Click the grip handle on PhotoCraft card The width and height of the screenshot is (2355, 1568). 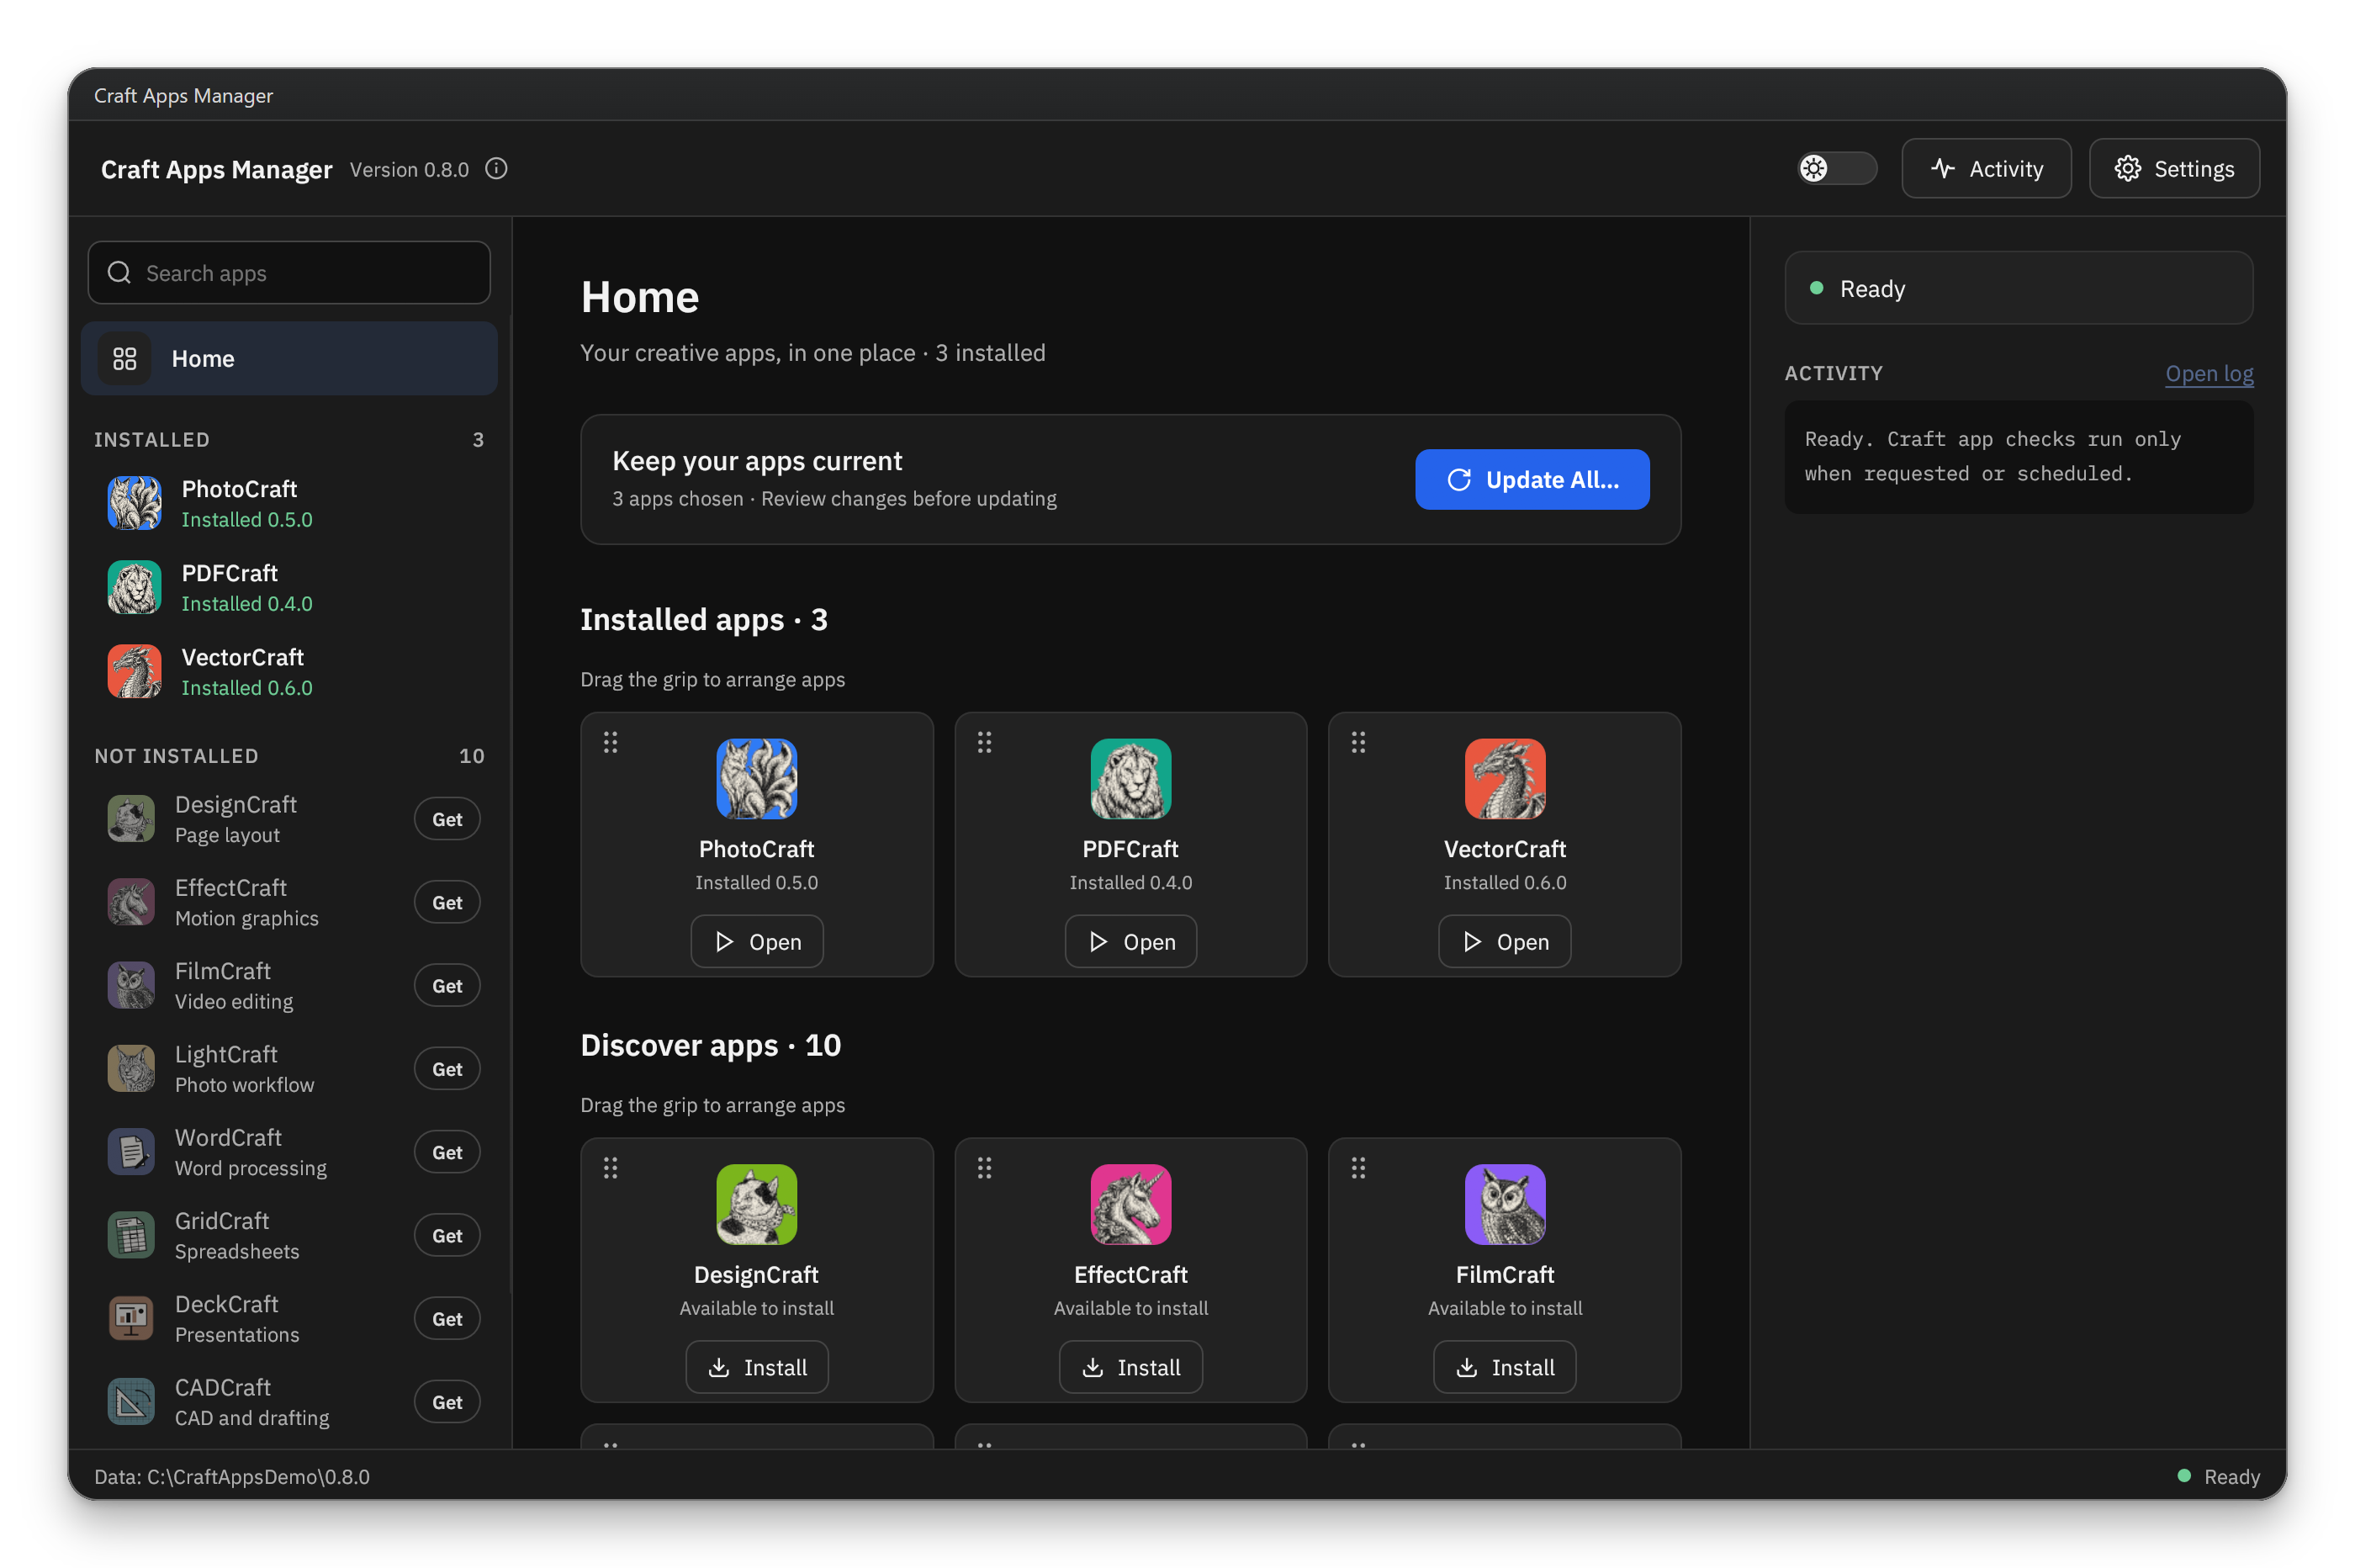point(611,742)
